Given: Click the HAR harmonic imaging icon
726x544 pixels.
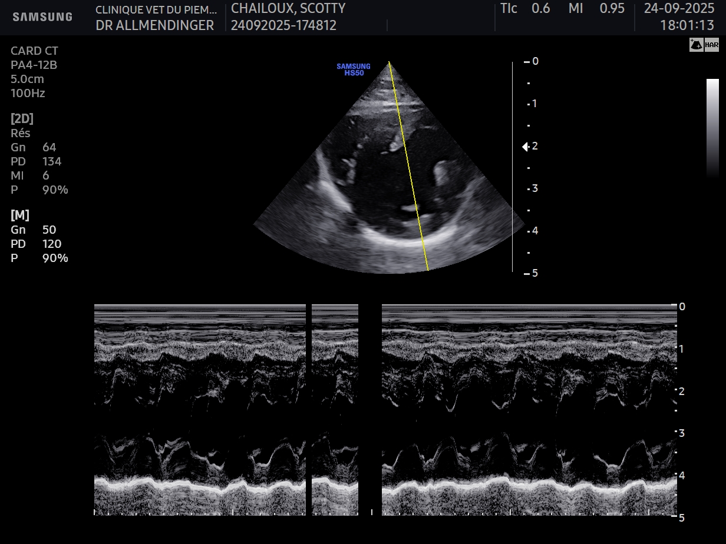Looking at the screenshot, I should [x=711, y=45].
